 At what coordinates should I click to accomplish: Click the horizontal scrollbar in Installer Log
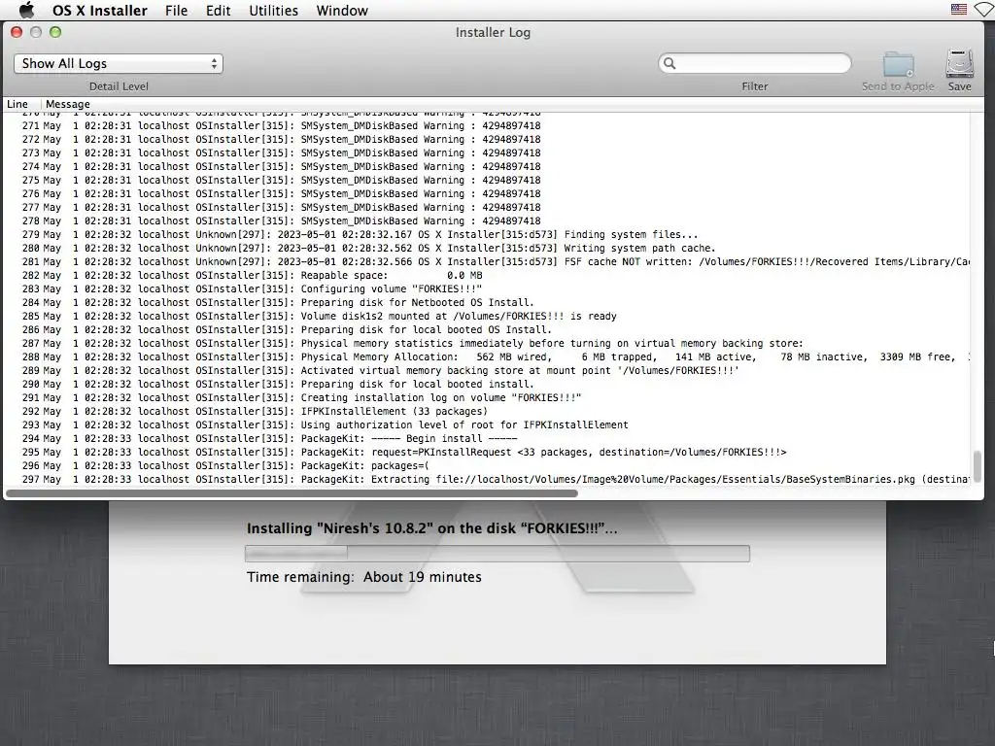coord(292,492)
